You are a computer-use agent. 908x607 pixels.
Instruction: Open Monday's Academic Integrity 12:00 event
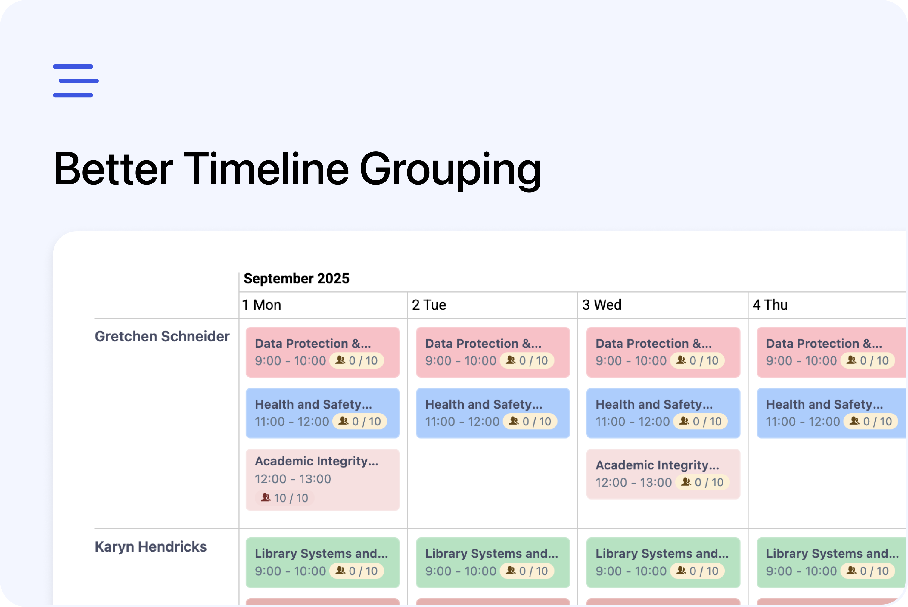[x=323, y=480]
